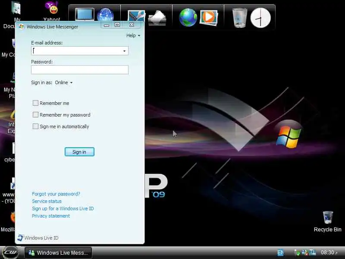Enable the Remember me checkbox
The height and width of the screenshot is (259, 345).
(x=35, y=103)
